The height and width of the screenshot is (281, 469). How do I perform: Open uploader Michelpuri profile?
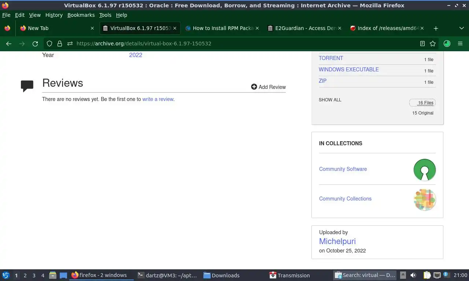click(337, 241)
